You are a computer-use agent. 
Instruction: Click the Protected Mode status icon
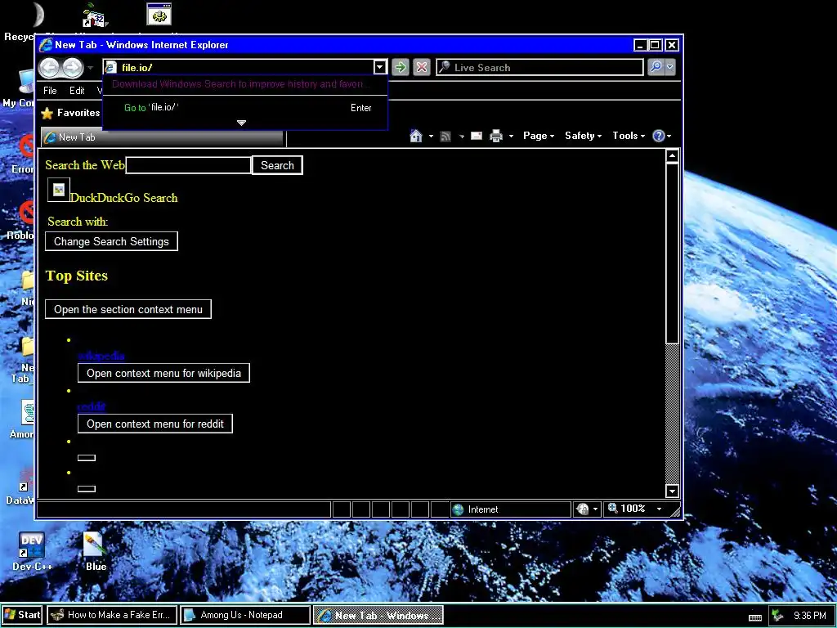[582, 509]
